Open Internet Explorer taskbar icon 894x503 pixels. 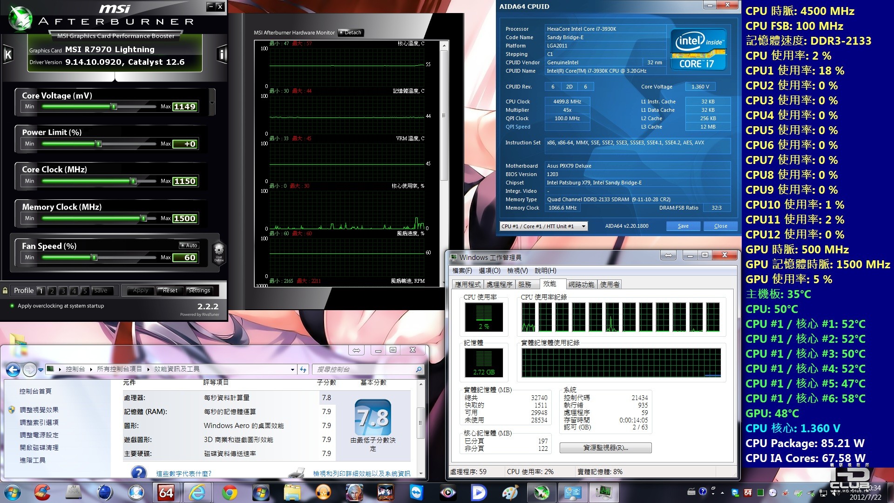coord(197,492)
